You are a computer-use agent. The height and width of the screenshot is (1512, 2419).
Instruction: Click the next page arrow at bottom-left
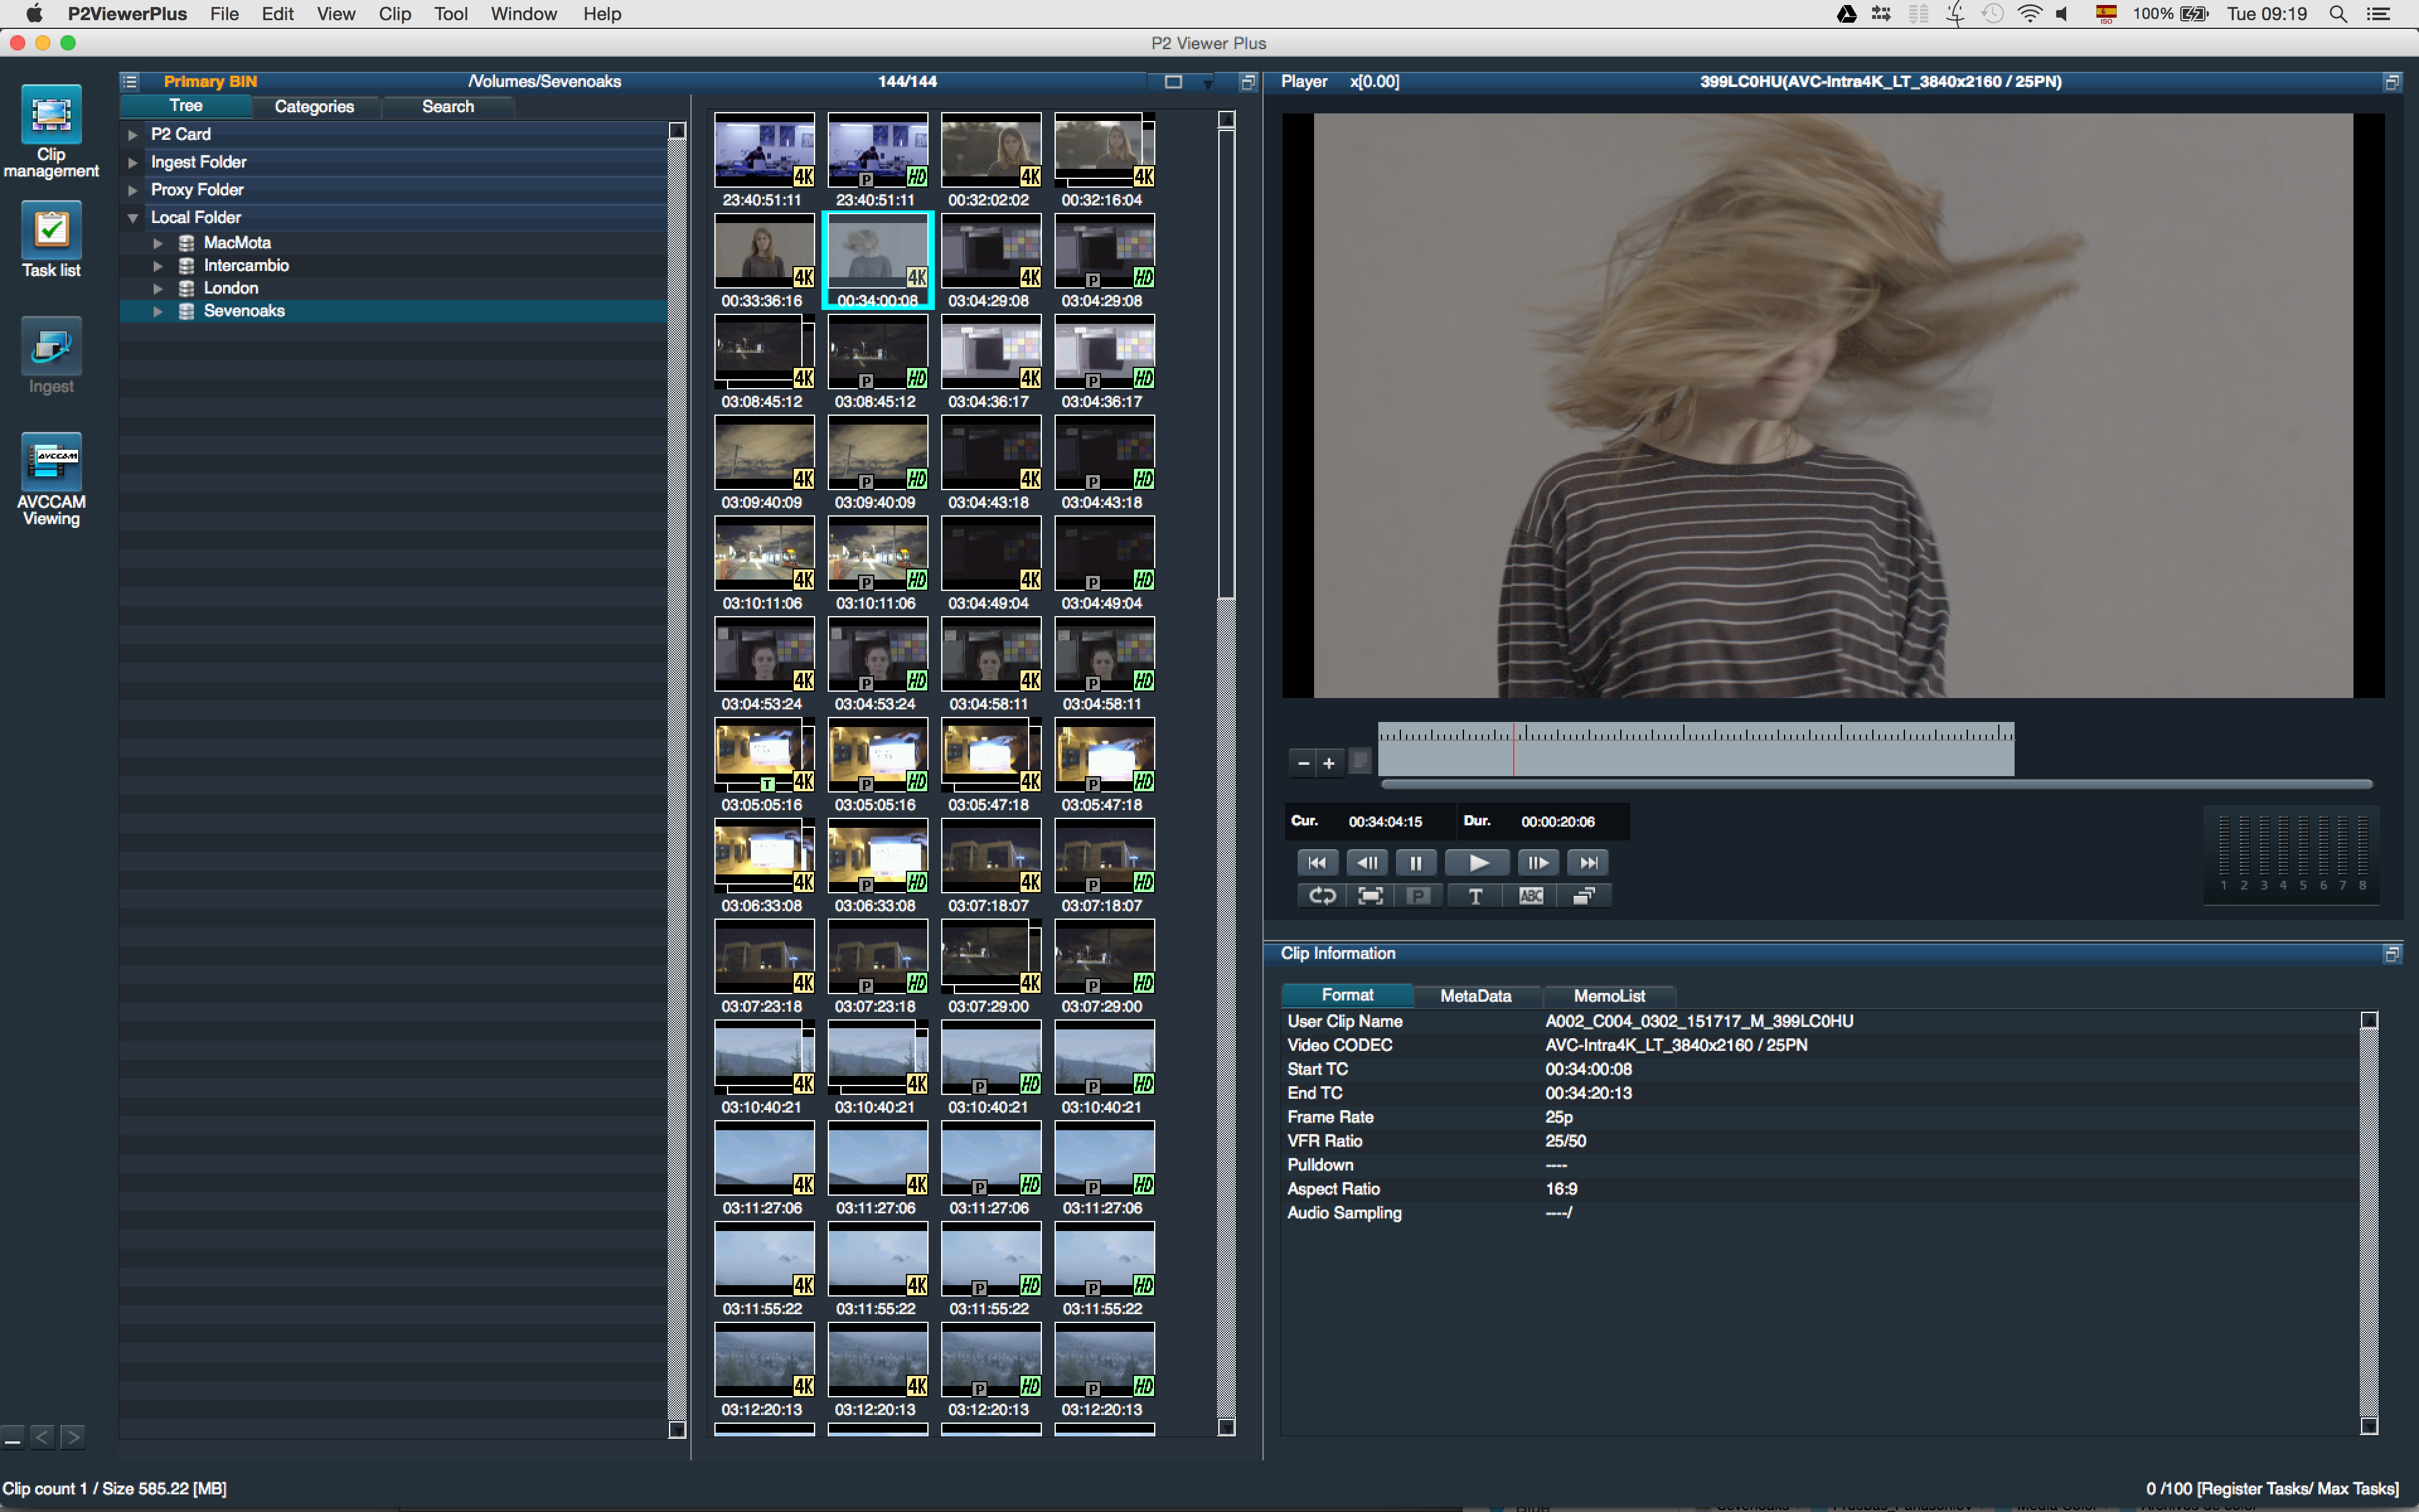(72, 1437)
